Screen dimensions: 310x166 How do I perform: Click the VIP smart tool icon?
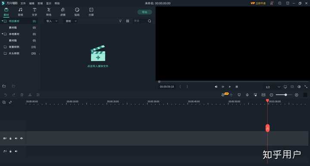[224, 94]
